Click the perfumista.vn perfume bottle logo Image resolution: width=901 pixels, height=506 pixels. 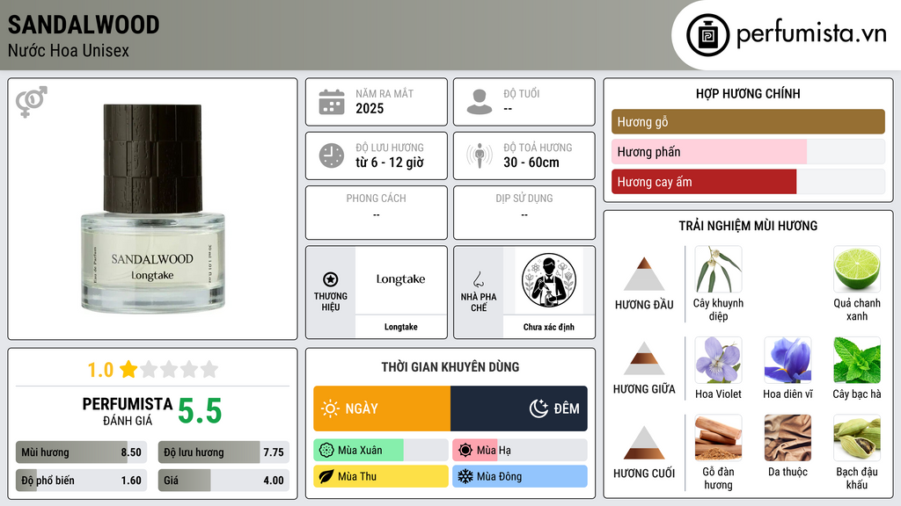[708, 35]
